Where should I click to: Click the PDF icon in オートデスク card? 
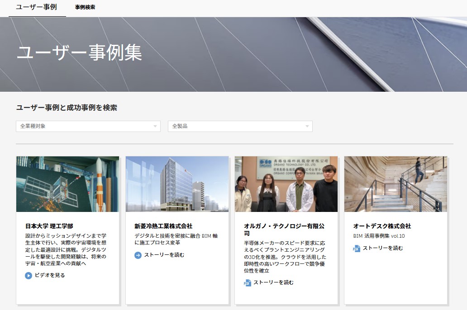357,249
